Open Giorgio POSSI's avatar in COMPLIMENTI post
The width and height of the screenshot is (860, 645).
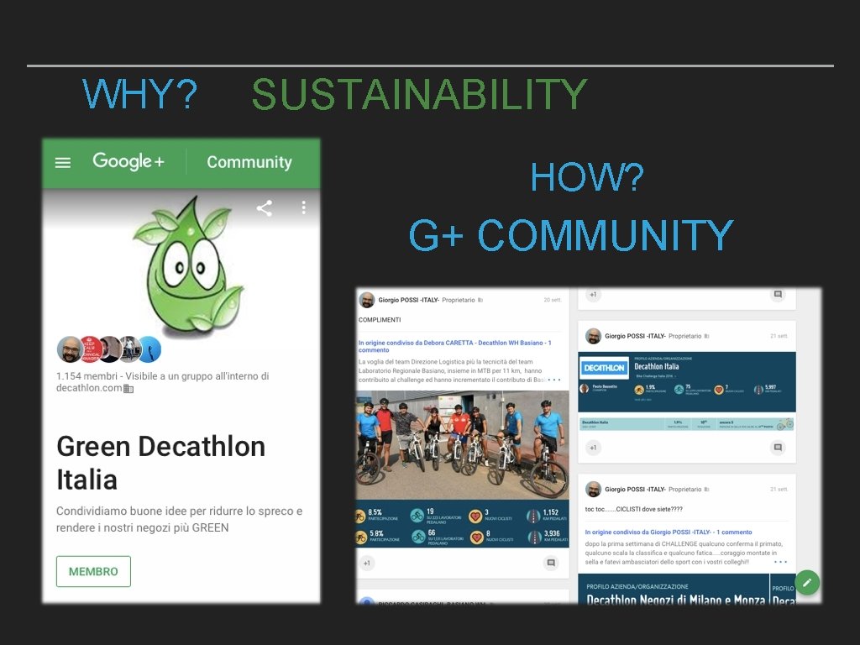pyautogui.click(x=366, y=300)
